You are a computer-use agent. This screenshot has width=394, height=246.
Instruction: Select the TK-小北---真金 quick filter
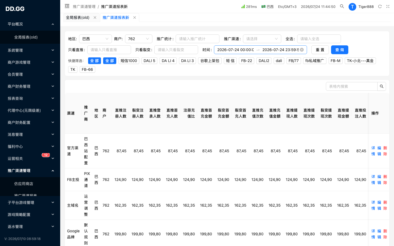360,61
